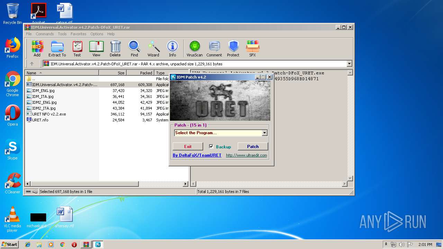
Task: Launch CCleaner from desktop
Action: point(12,183)
